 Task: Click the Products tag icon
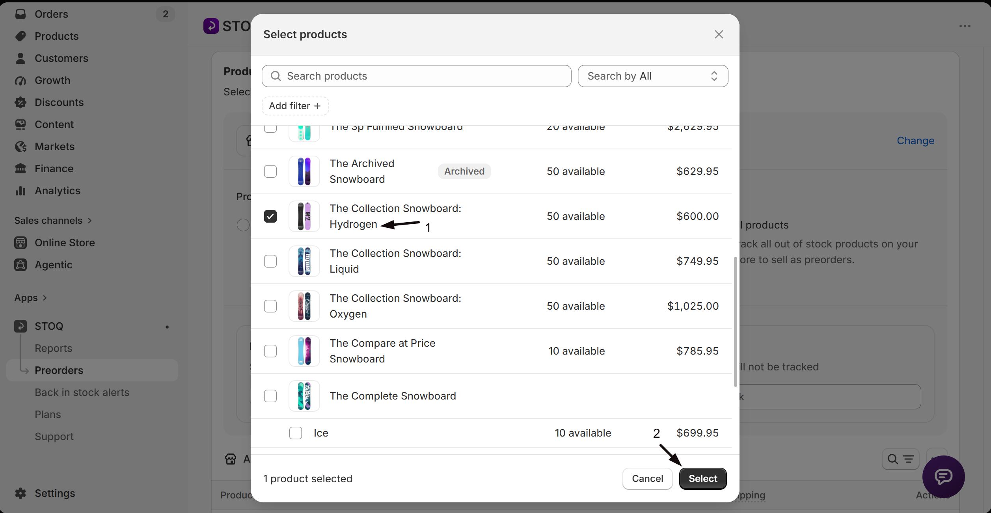coord(20,36)
